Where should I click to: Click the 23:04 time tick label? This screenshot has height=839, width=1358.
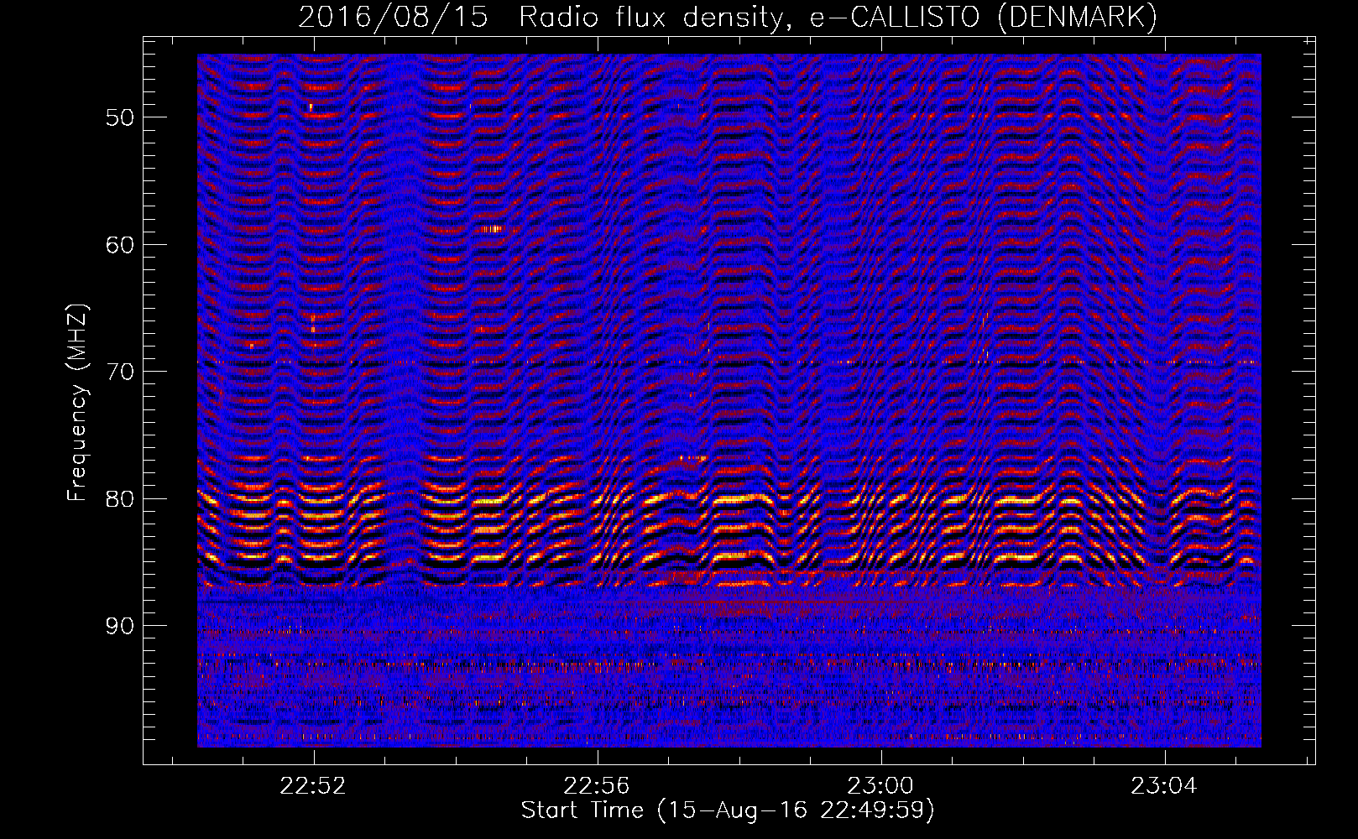[1163, 786]
